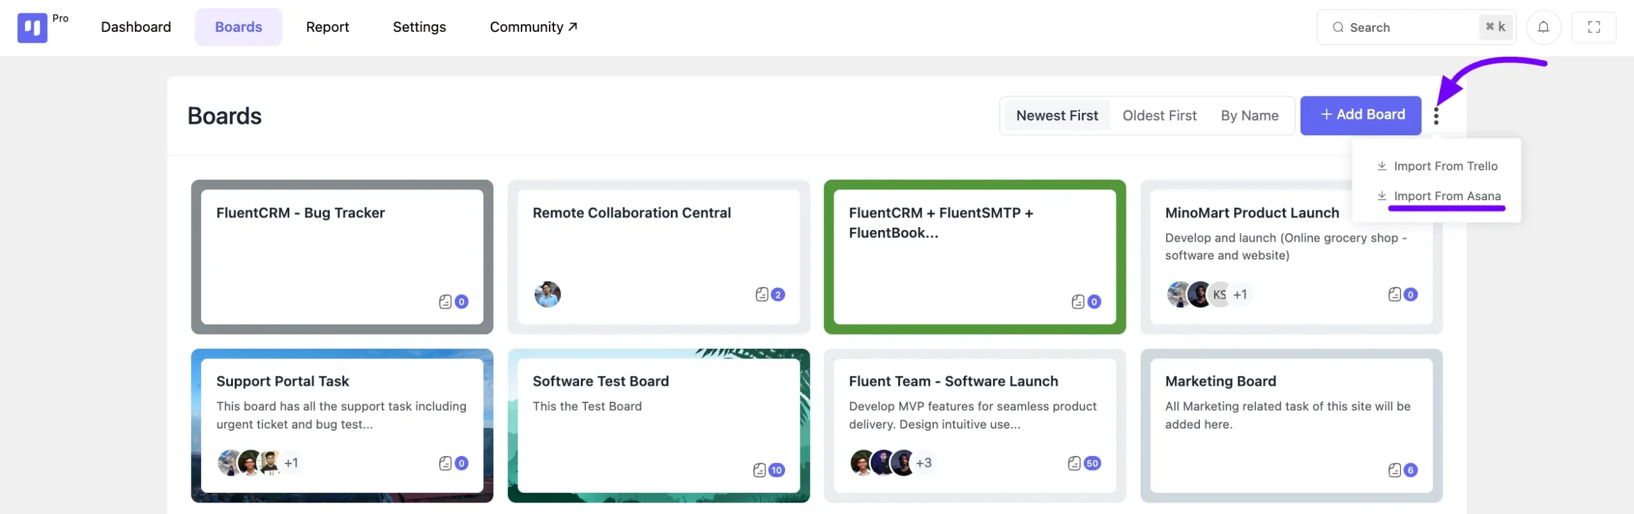Click download icon beside Import From Asana

click(1382, 196)
